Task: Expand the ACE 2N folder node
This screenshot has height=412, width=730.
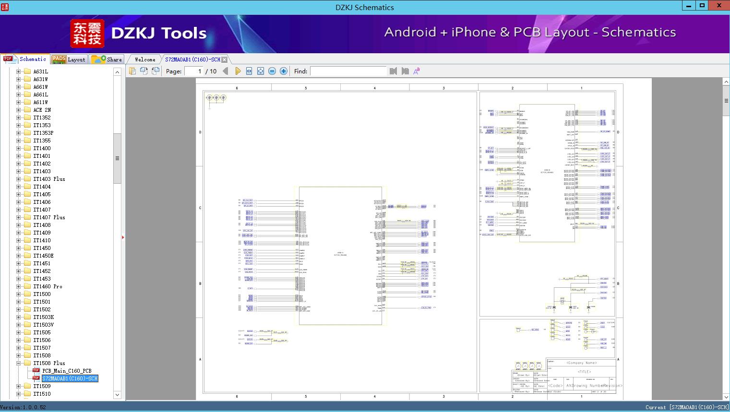Action: click(x=18, y=110)
